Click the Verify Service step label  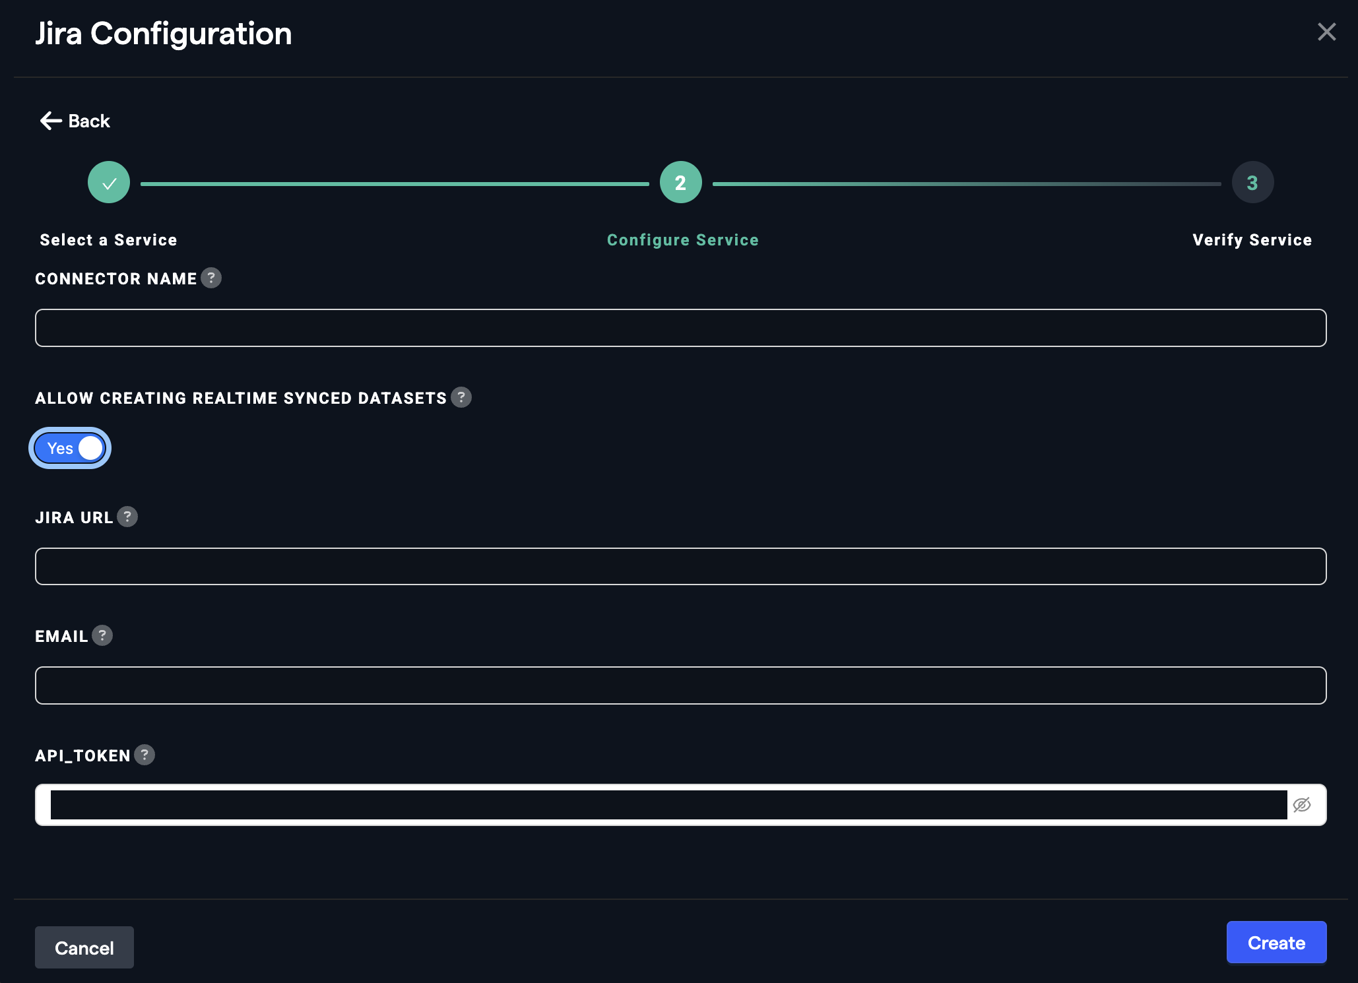(1252, 239)
